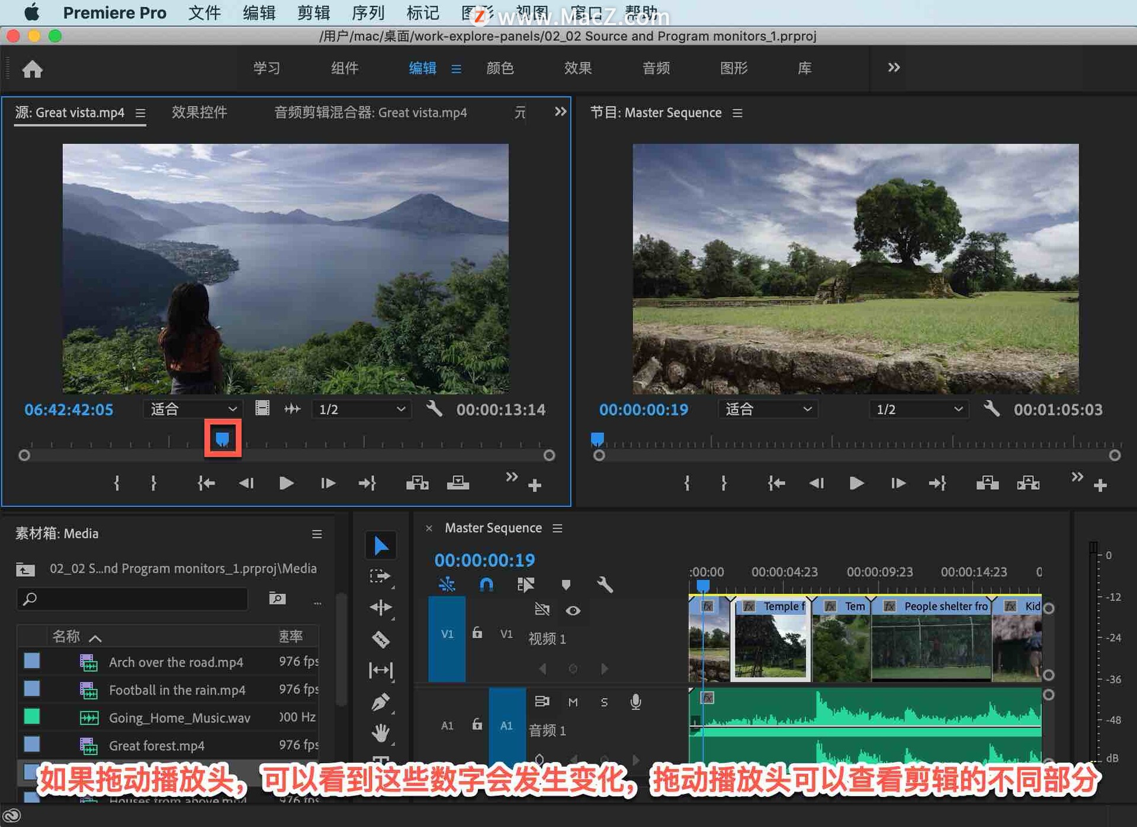
Task: Expand workspace overflow chevron in top bar
Action: [894, 67]
